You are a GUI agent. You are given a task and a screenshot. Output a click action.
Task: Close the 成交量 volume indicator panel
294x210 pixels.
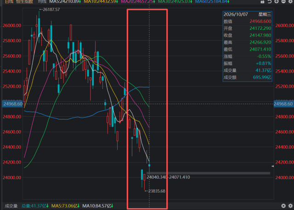point(283,206)
